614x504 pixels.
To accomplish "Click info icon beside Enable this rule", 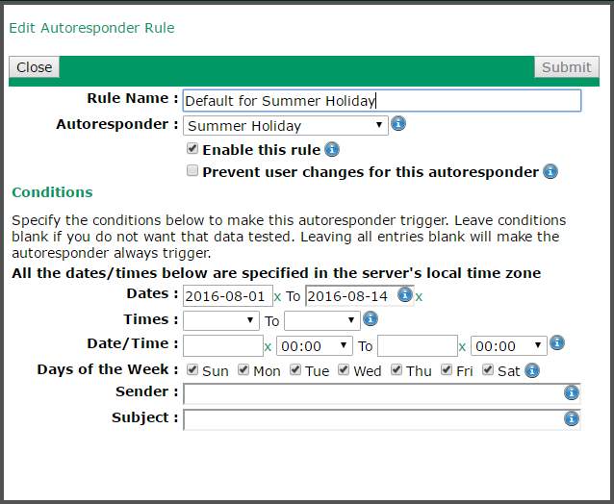I will click(x=332, y=149).
